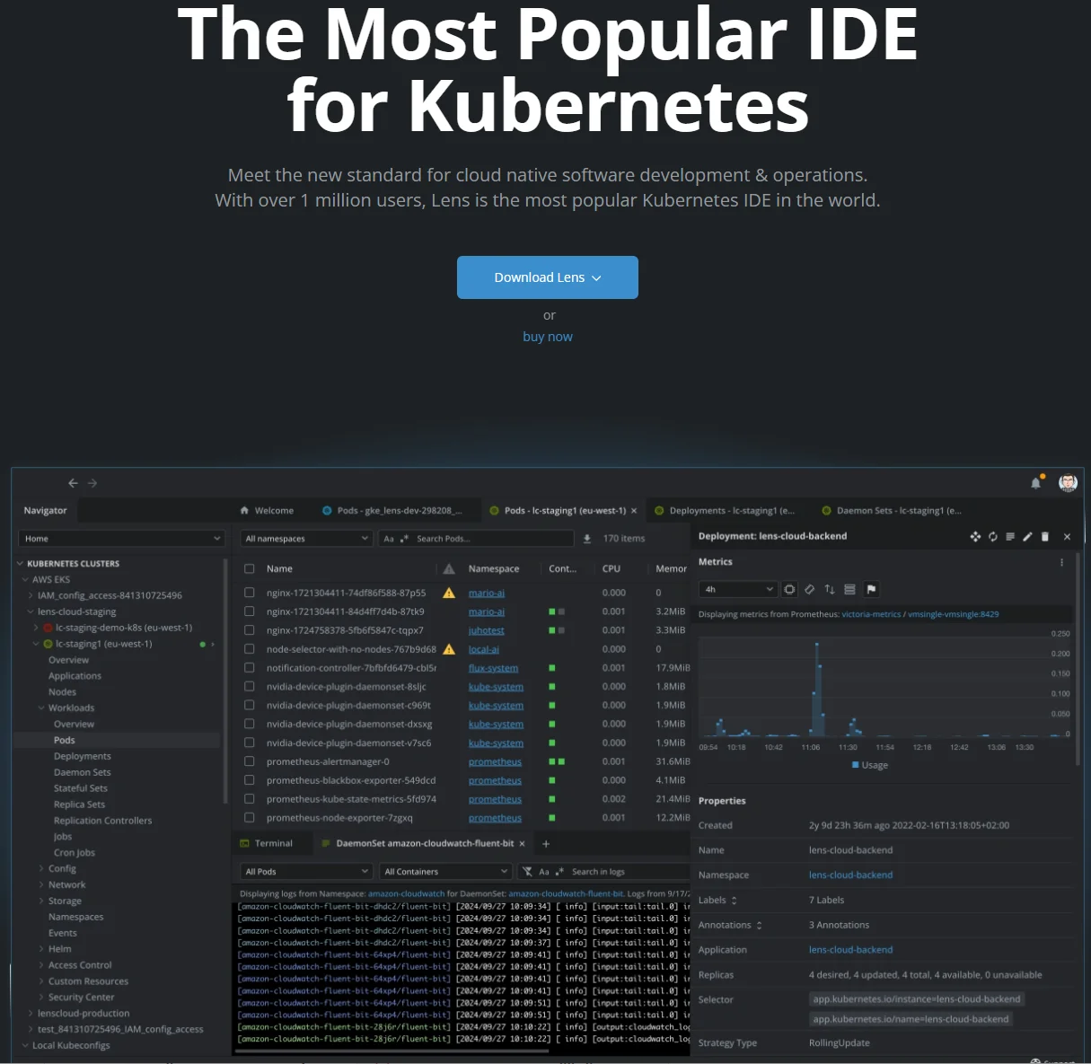This screenshot has height=1064, width=1091.
Task: Check the prometheus-node-exporter-7zgxq pod
Action: [x=250, y=818]
